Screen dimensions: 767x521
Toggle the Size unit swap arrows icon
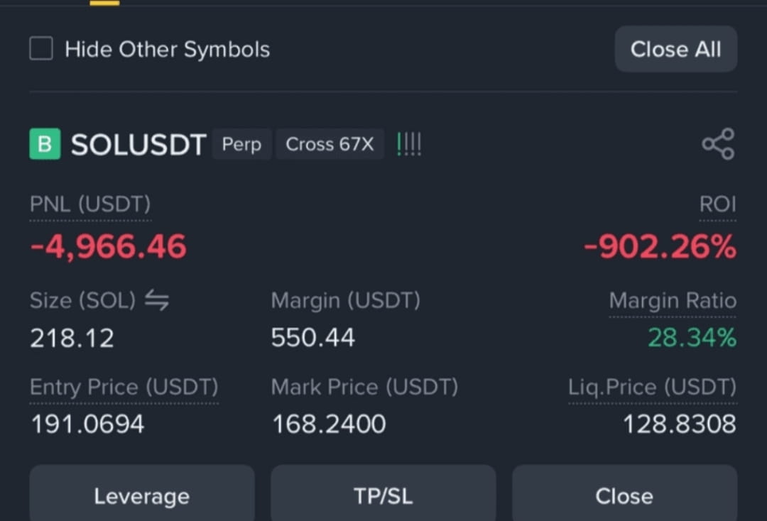[x=157, y=300]
